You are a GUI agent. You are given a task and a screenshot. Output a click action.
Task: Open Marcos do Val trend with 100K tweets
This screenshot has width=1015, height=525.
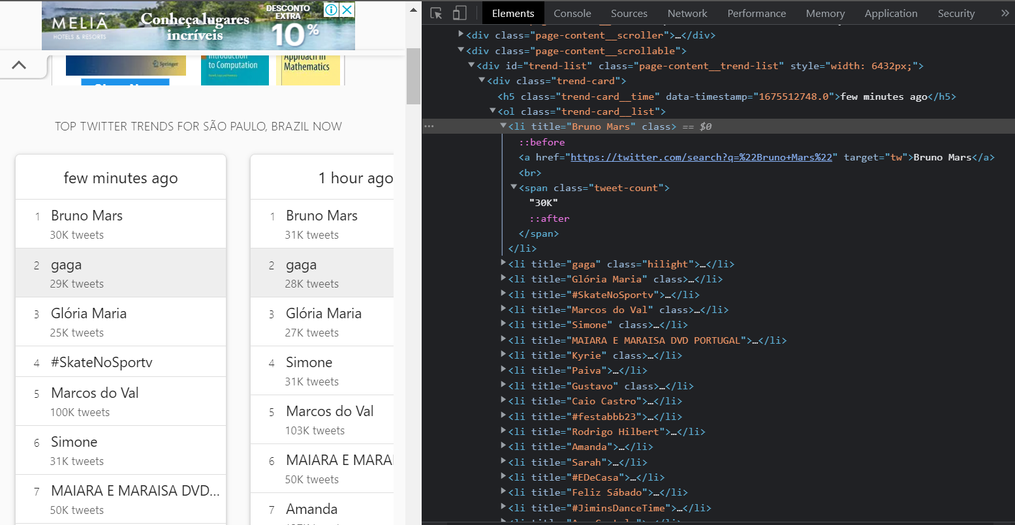coord(95,393)
